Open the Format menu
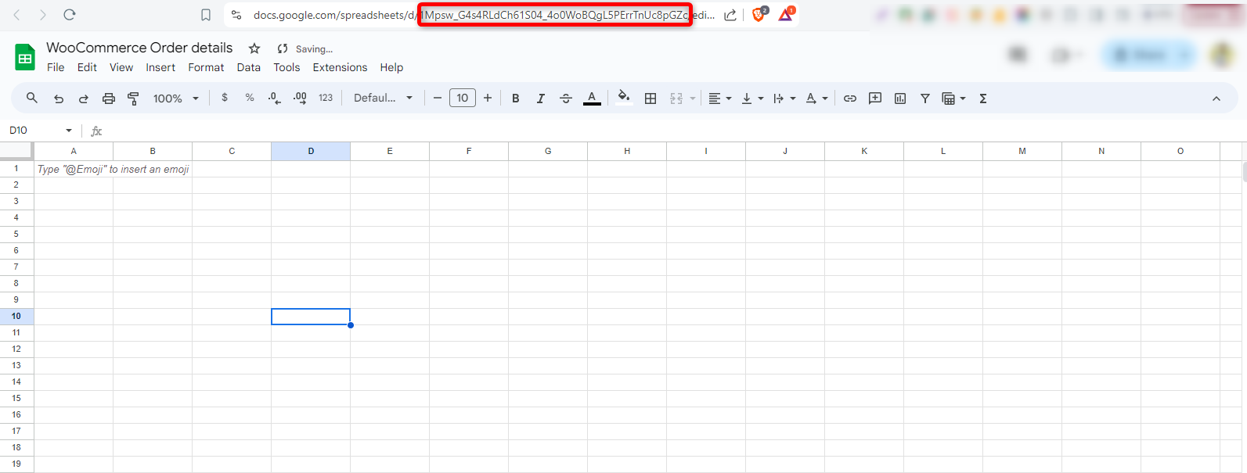 click(206, 67)
